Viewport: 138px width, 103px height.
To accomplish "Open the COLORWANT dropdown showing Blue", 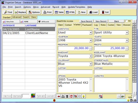I will pyautogui.click(x=91, y=64).
